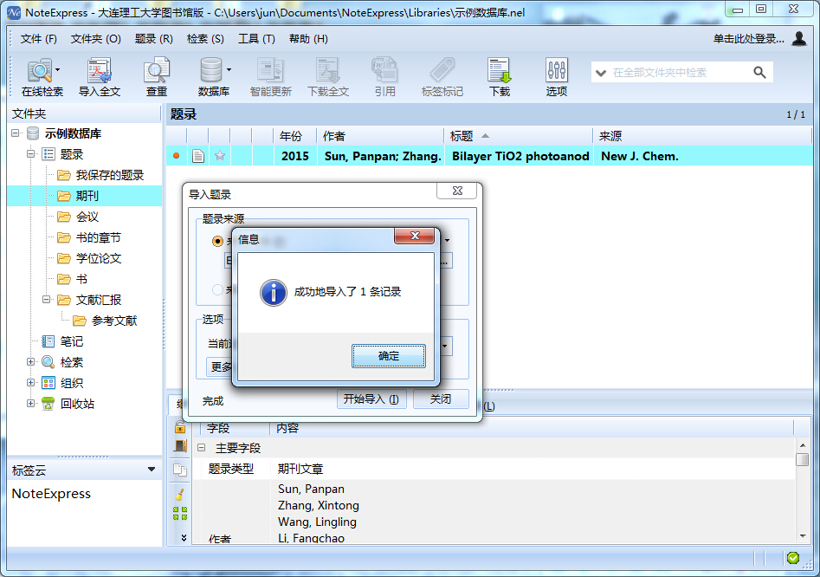The width and height of the screenshot is (820, 577).
Task: Click the user account silhouette icon
Action: (799, 39)
